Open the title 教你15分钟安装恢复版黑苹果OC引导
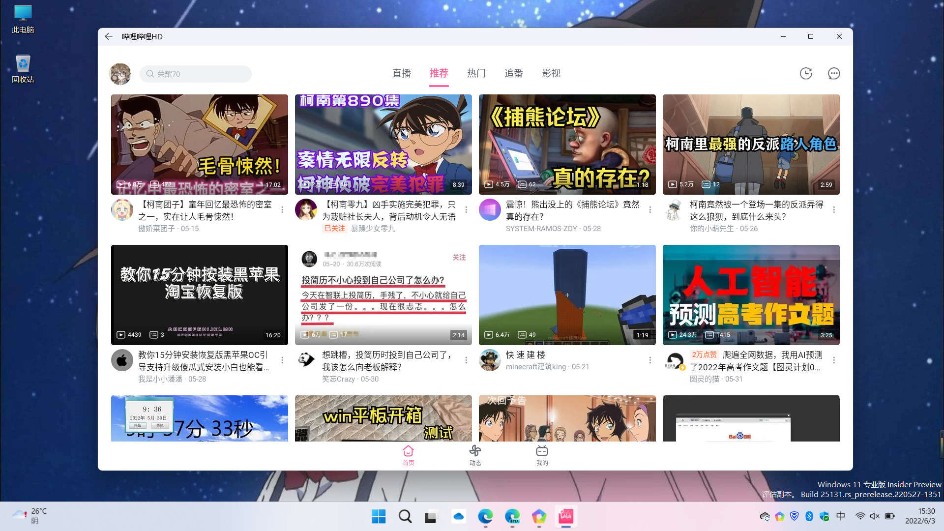944x531 pixels. [204, 361]
